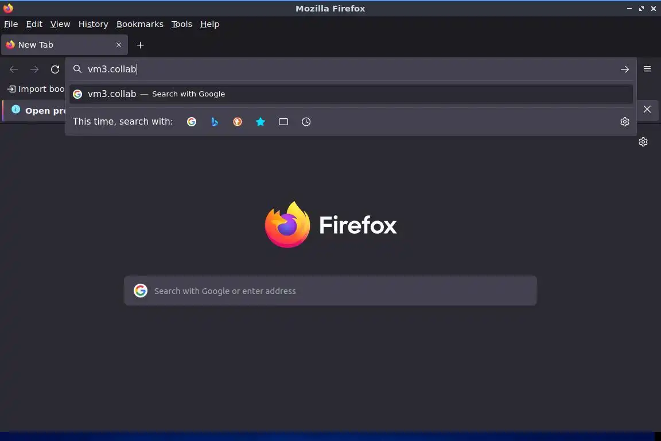Open the View menu
The width and height of the screenshot is (661, 441).
click(x=60, y=24)
